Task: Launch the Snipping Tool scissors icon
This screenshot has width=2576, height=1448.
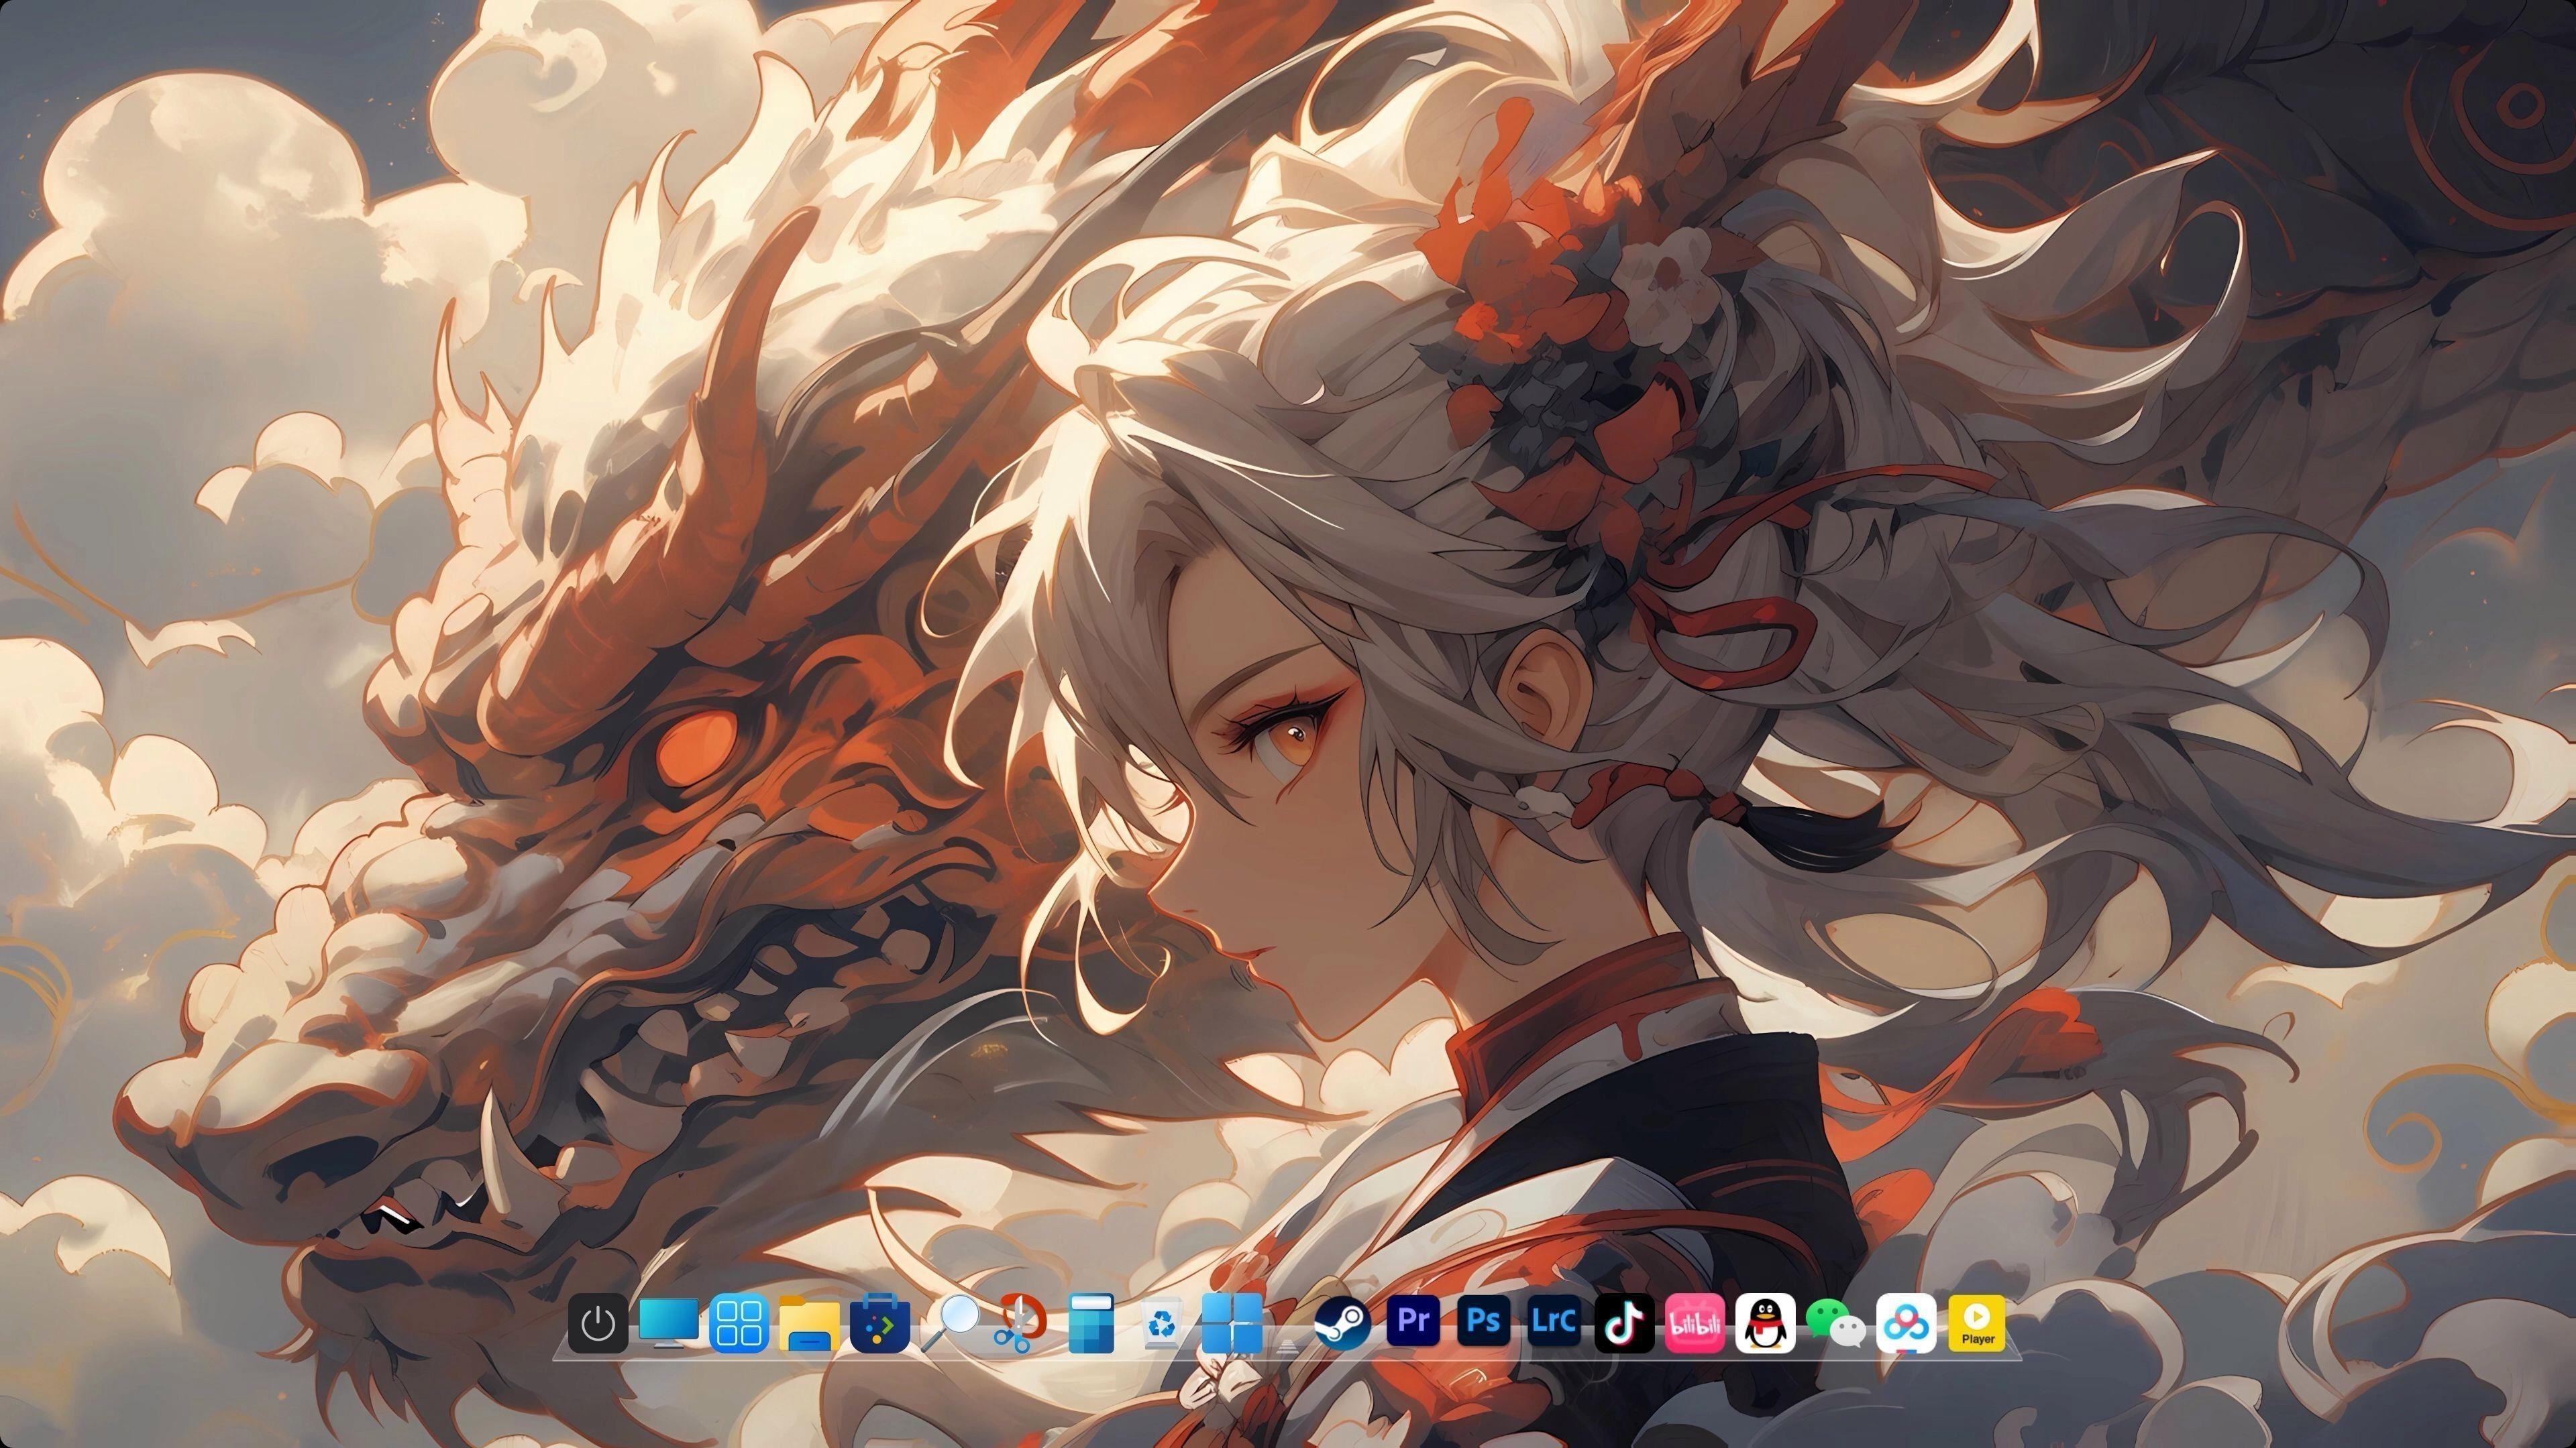Action: [1021, 1323]
